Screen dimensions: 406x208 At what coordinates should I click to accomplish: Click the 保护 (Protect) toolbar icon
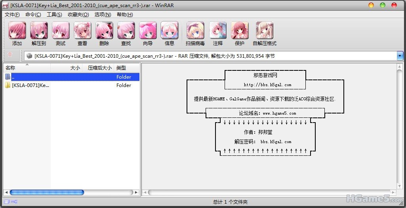pyautogui.click(x=240, y=30)
